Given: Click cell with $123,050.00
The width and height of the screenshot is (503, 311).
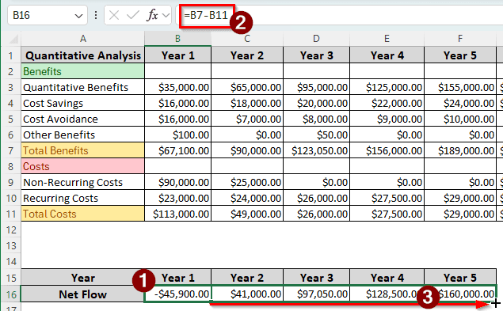Looking at the screenshot, I should 317,150.
